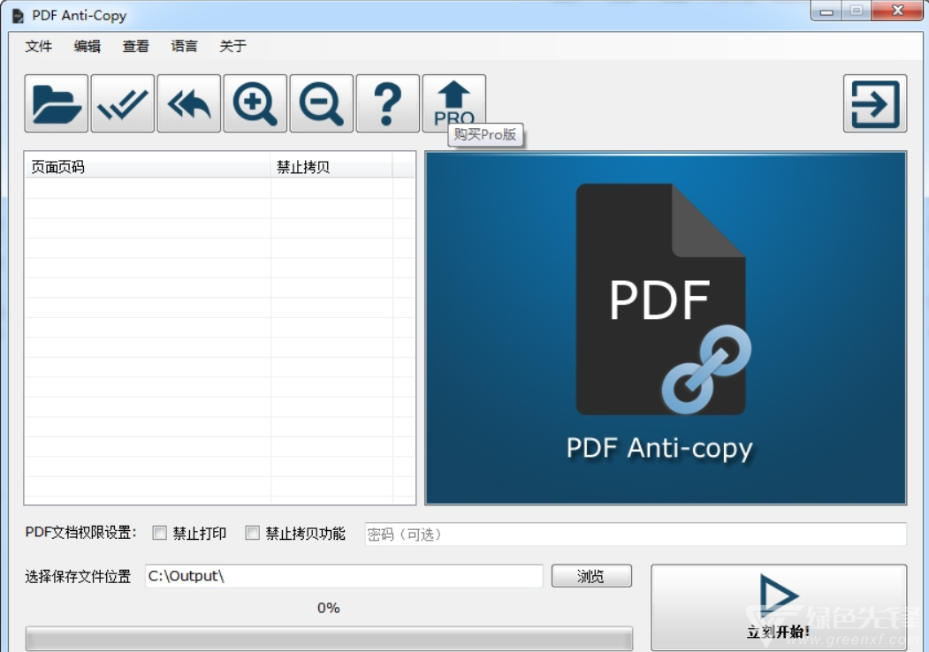Click the 立刻开始! start button
Viewport: 929px width, 652px height.
click(x=779, y=608)
